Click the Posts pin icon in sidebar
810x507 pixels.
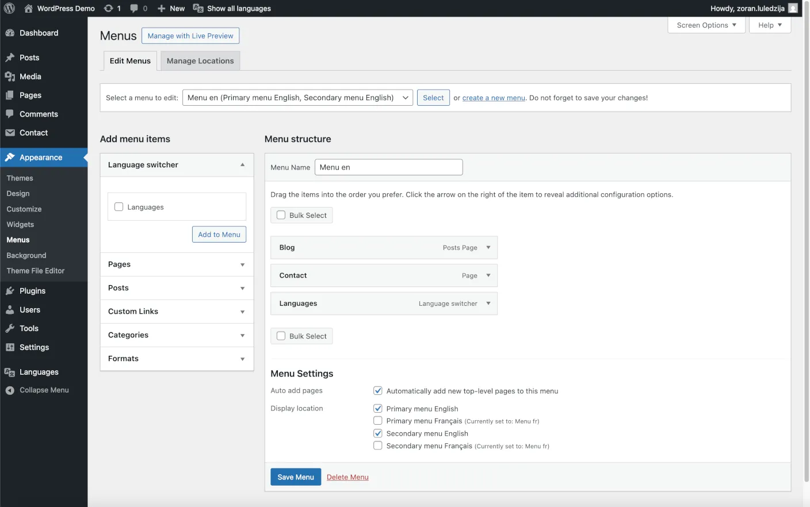click(10, 57)
